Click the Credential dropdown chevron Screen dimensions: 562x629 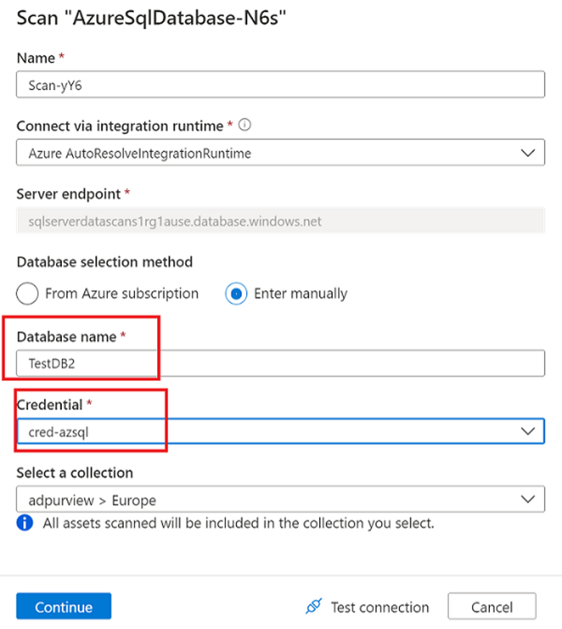click(528, 430)
